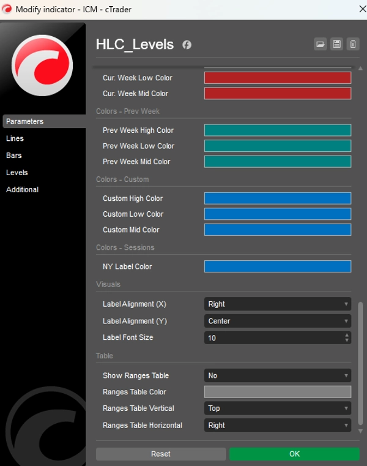This screenshot has width=367, height=466.
Task: Click the red cTrader logo
Action: (x=42, y=66)
